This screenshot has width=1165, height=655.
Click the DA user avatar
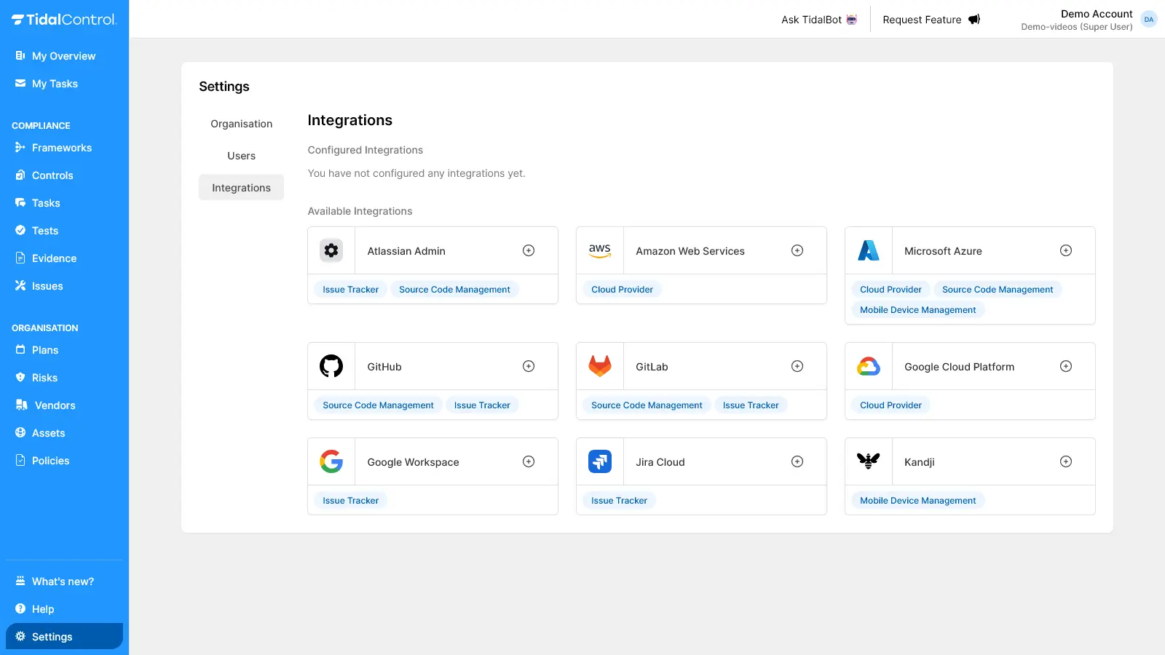(x=1149, y=20)
